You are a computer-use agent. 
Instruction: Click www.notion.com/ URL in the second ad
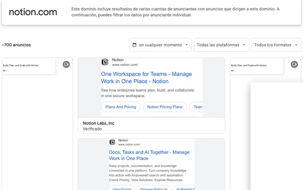129,145
